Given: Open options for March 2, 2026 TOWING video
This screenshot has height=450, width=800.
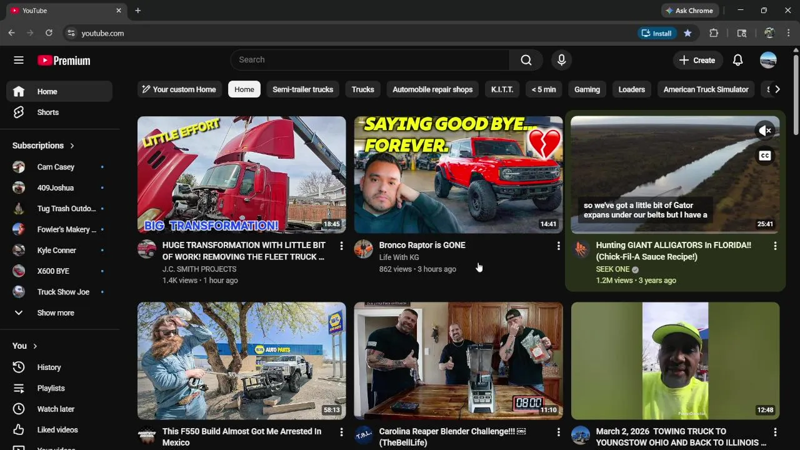Looking at the screenshot, I should pos(775,432).
